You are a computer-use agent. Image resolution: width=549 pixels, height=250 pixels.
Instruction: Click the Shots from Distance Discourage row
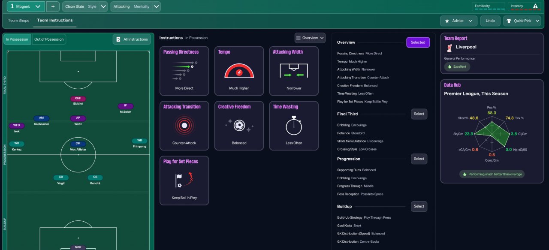pos(360,141)
